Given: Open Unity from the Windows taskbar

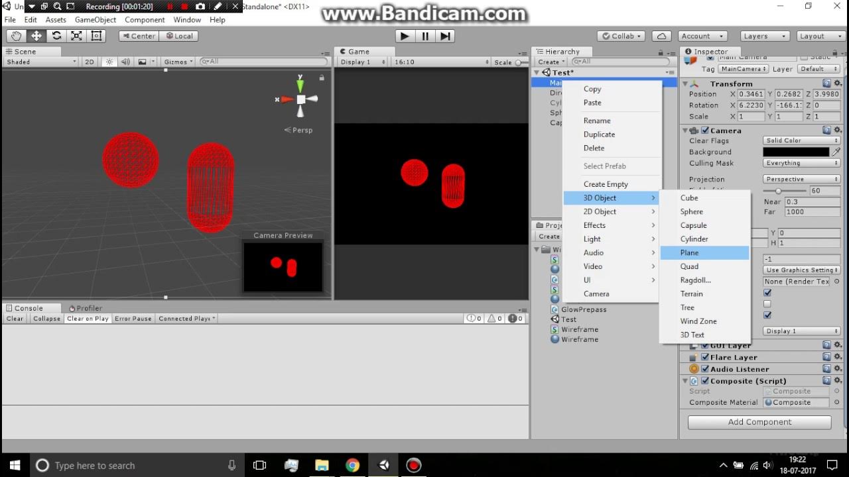Looking at the screenshot, I should 383,465.
